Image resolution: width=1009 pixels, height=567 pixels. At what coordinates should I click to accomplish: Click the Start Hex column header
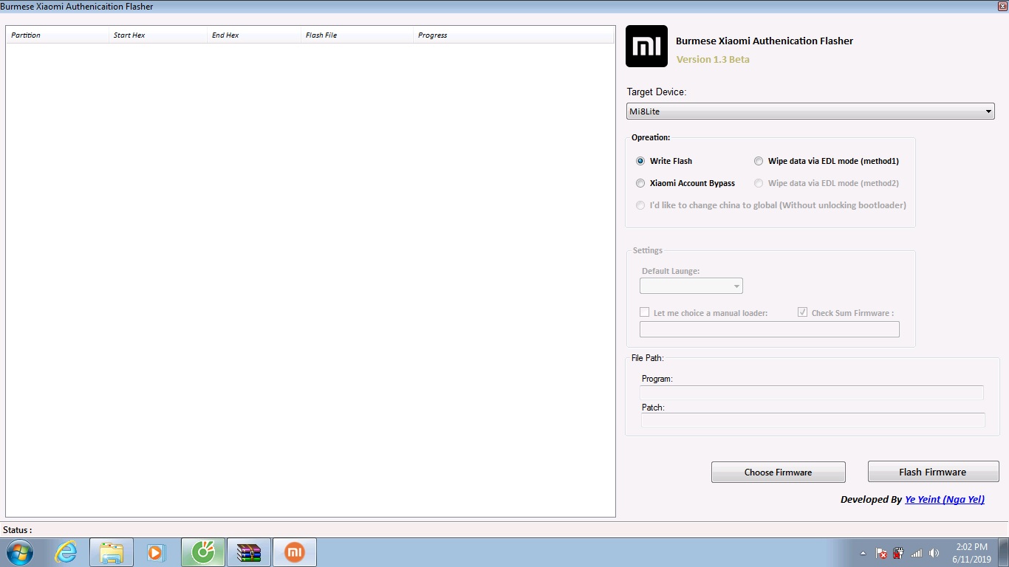pyautogui.click(x=157, y=35)
